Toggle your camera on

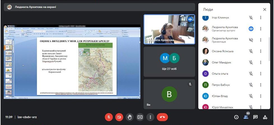click(119, 117)
